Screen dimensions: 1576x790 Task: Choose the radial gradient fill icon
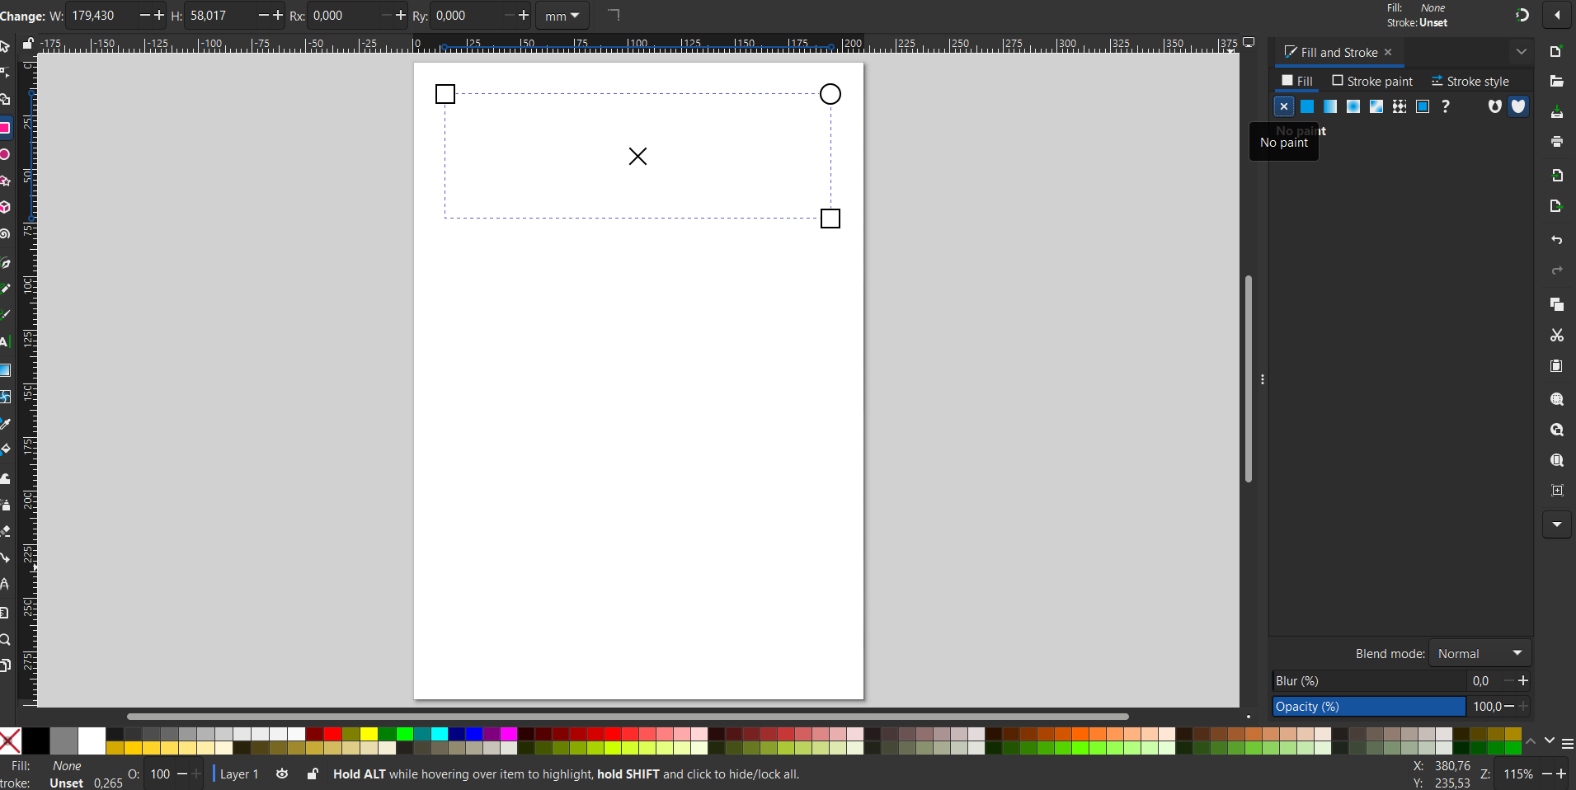point(1353,106)
